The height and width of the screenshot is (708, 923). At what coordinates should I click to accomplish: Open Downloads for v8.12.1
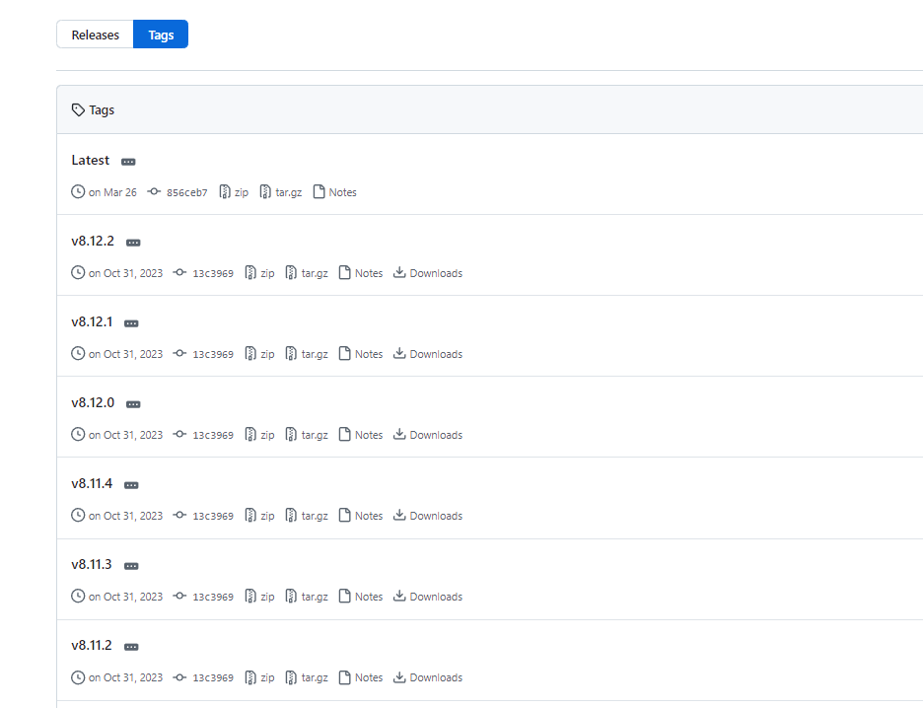pos(436,354)
